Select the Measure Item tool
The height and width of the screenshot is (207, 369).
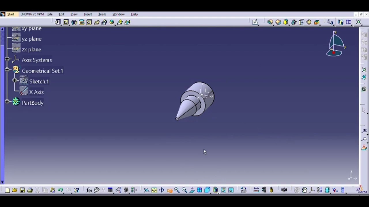click(264, 190)
